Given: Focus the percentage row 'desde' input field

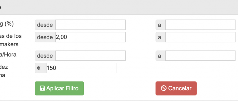Looking at the screenshot, I should point(90,25).
